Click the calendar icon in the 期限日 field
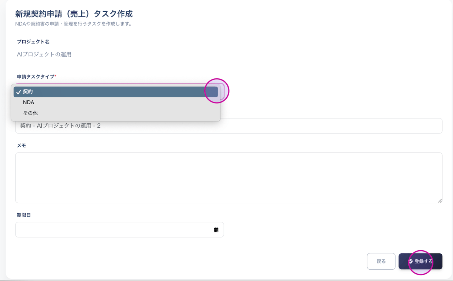453x281 pixels. tap(216, 230)
